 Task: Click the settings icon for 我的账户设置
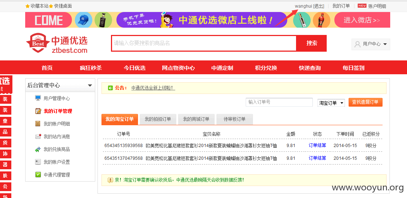click(x=38, y=162)
